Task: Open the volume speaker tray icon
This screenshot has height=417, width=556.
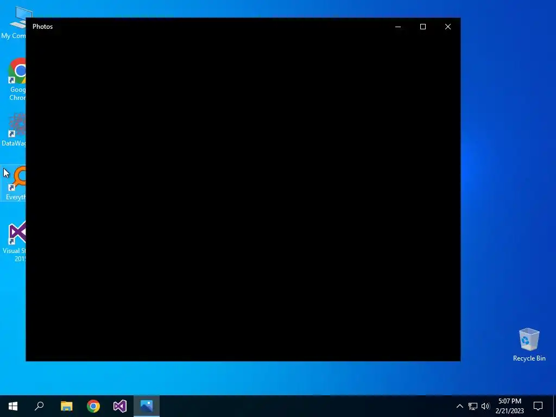Action: pos(485,406)
